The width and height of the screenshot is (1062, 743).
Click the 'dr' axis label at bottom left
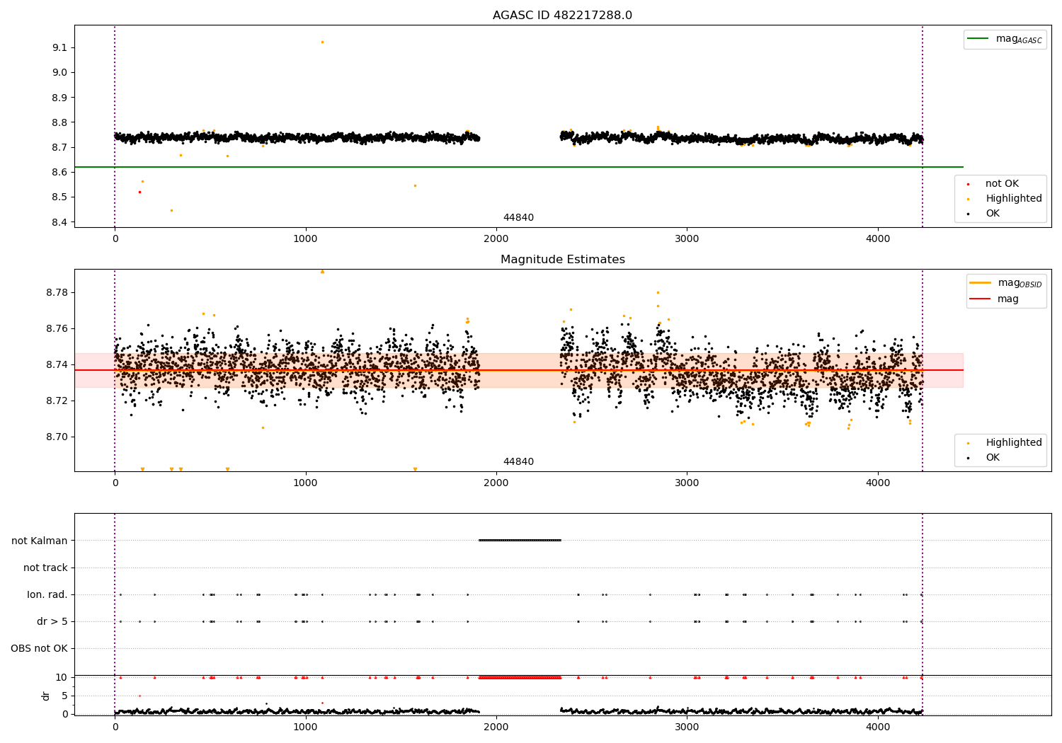[46, 696]
